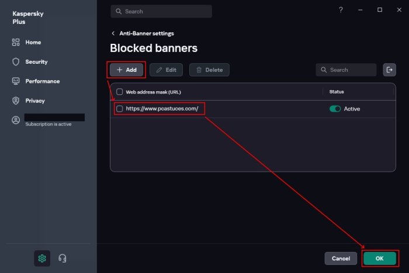Click the Edit button
This screenshot has width=409, height=273.
(x=166, y=70)
